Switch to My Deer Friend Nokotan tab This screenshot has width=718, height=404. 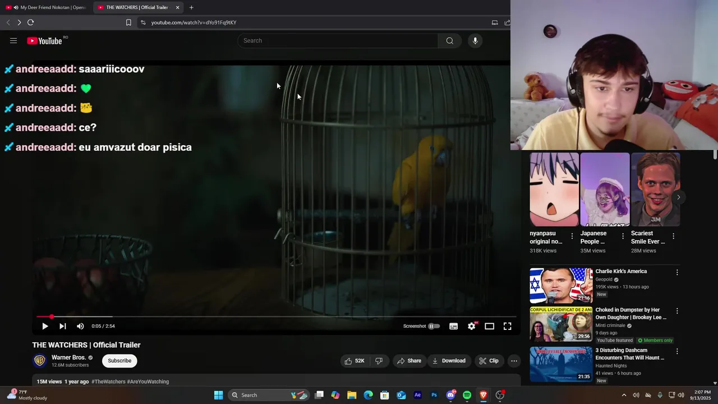click(x=45, y=7)
